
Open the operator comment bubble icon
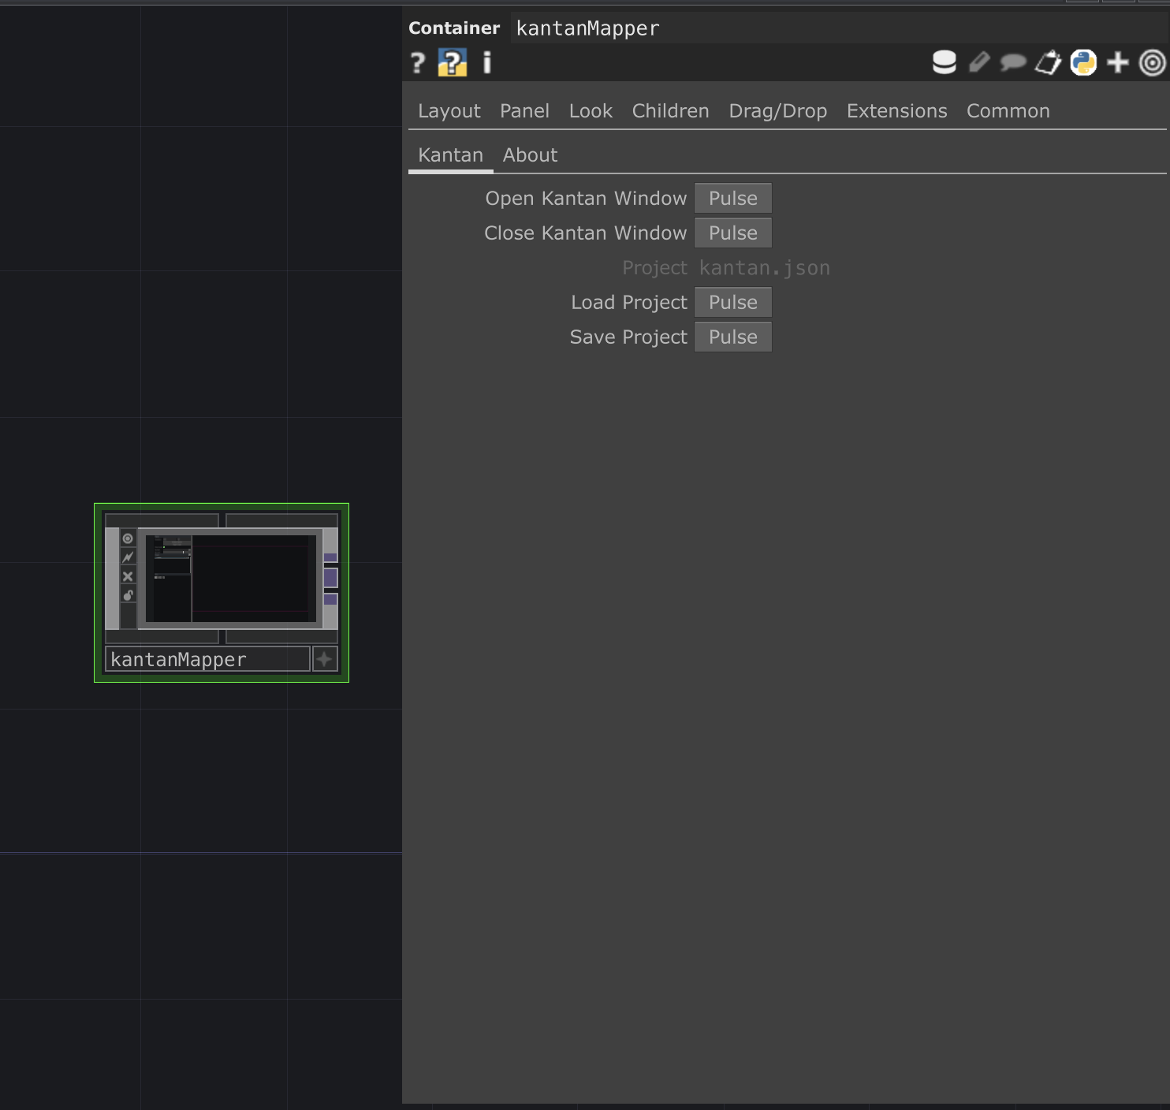[x=1013, y=62]
